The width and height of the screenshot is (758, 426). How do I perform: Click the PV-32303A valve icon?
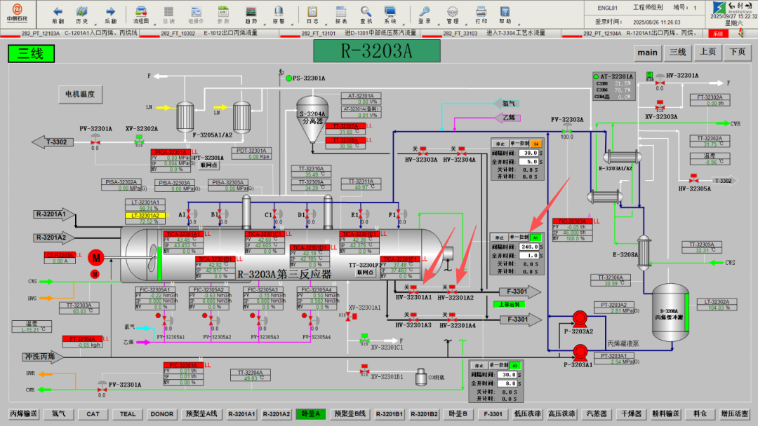click(x=566, y=130)
